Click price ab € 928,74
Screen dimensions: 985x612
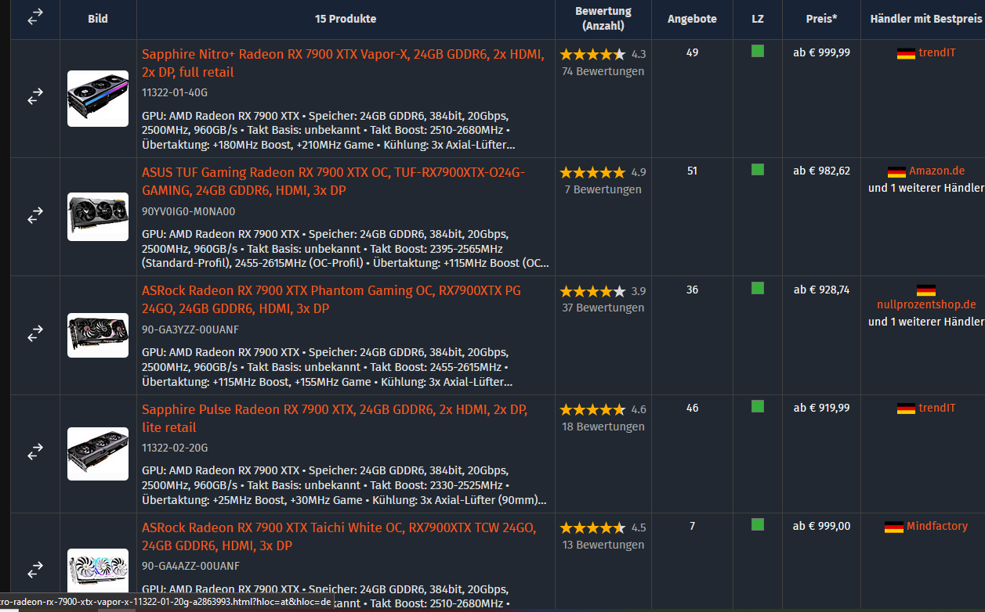[821, 290]
